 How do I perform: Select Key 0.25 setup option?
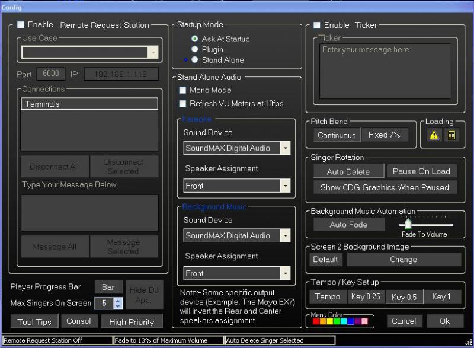[x=366, y=296]
